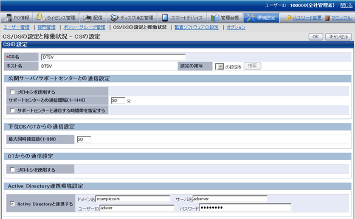The height and width of the screenshot is (219, 355).
Task: Open the 監査ソフトウェアの設定 link
Action: [x=196, y=27]
